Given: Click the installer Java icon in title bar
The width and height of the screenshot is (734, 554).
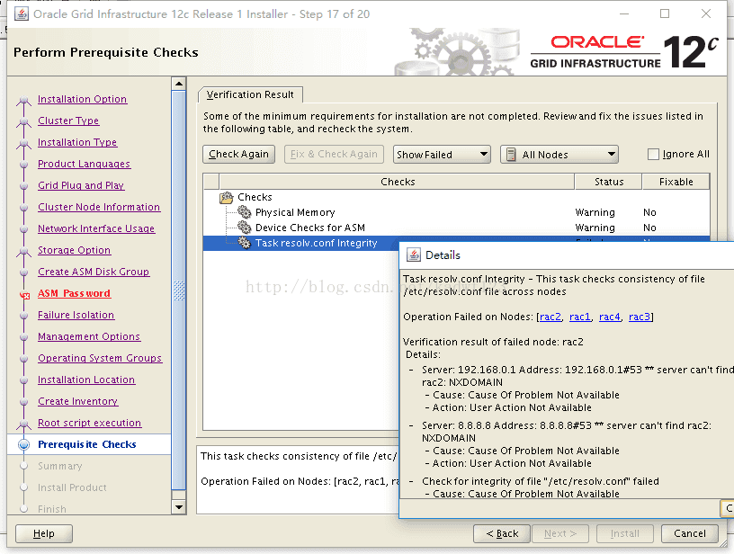Looking at the screenshot, I should [21, 14].
